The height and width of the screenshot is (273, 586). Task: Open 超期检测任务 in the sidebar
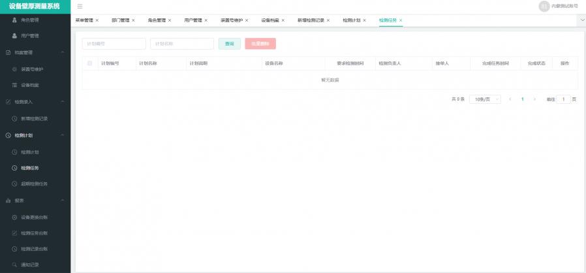(34, 184)
